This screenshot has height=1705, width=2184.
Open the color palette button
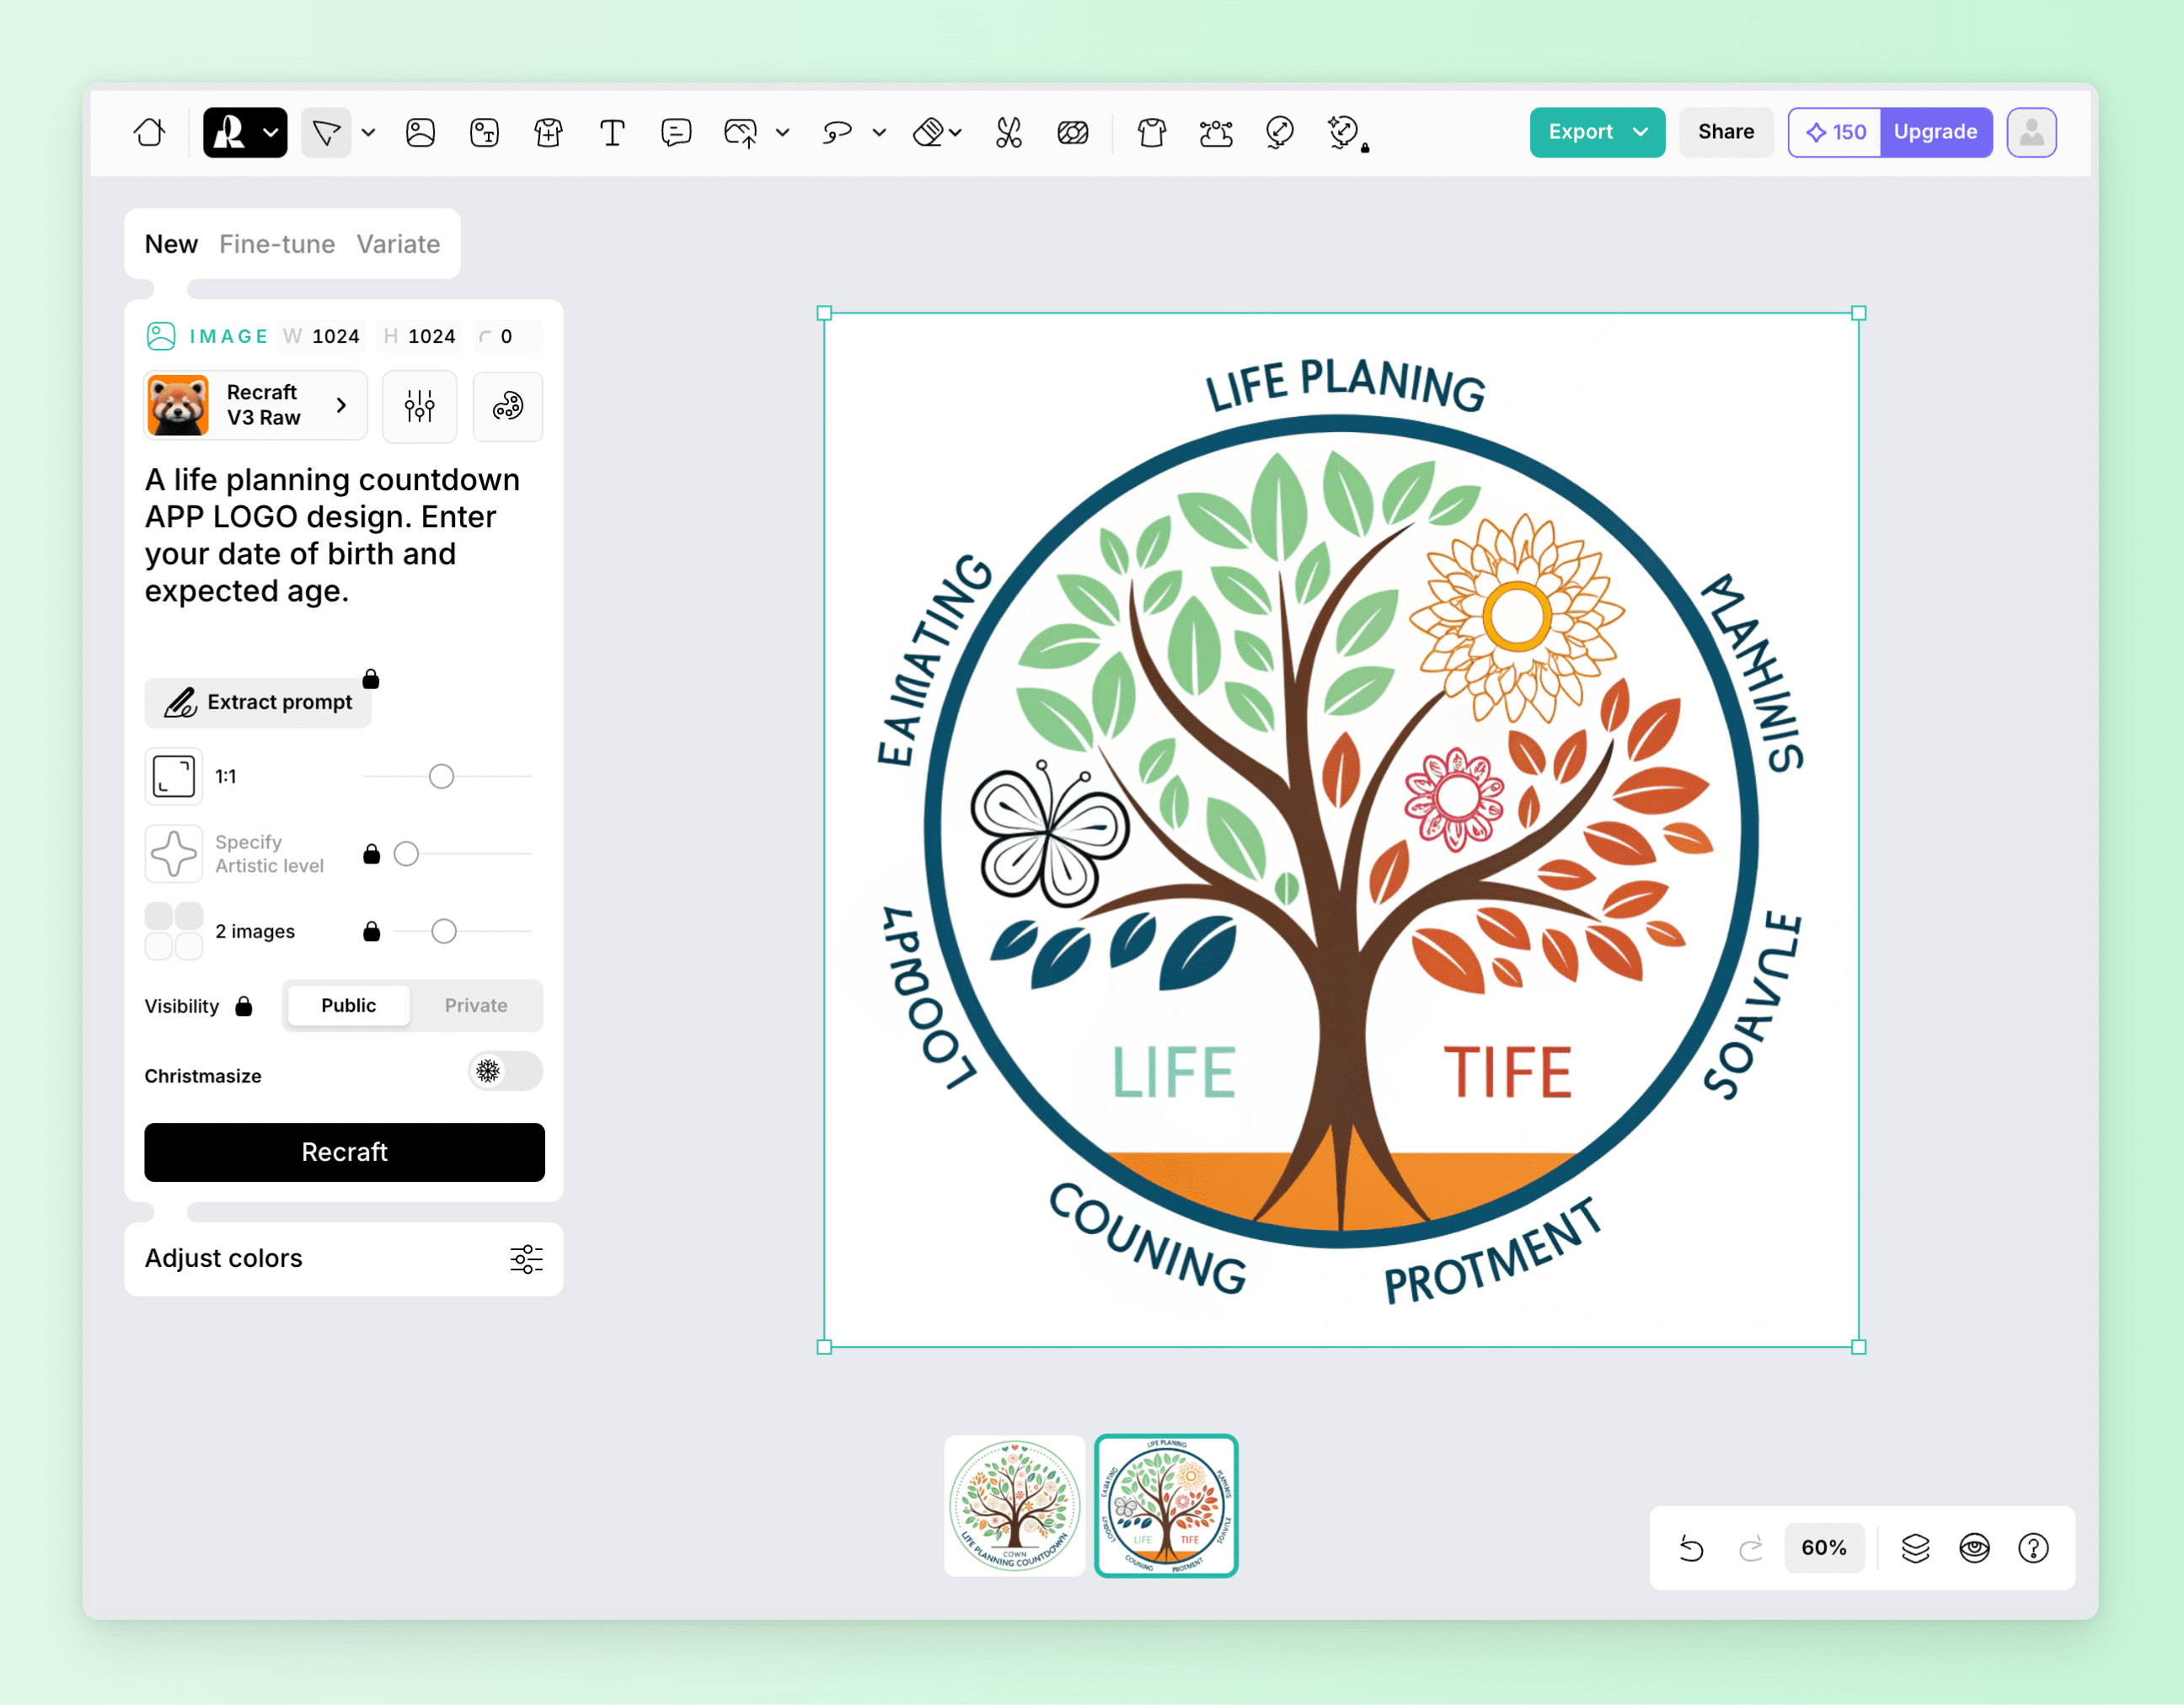pos(508,406)
